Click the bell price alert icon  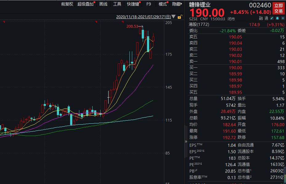click(x=277, y=19)
